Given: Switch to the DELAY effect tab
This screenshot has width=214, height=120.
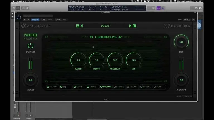Looking at the screenshot, I should coord(133,87).
